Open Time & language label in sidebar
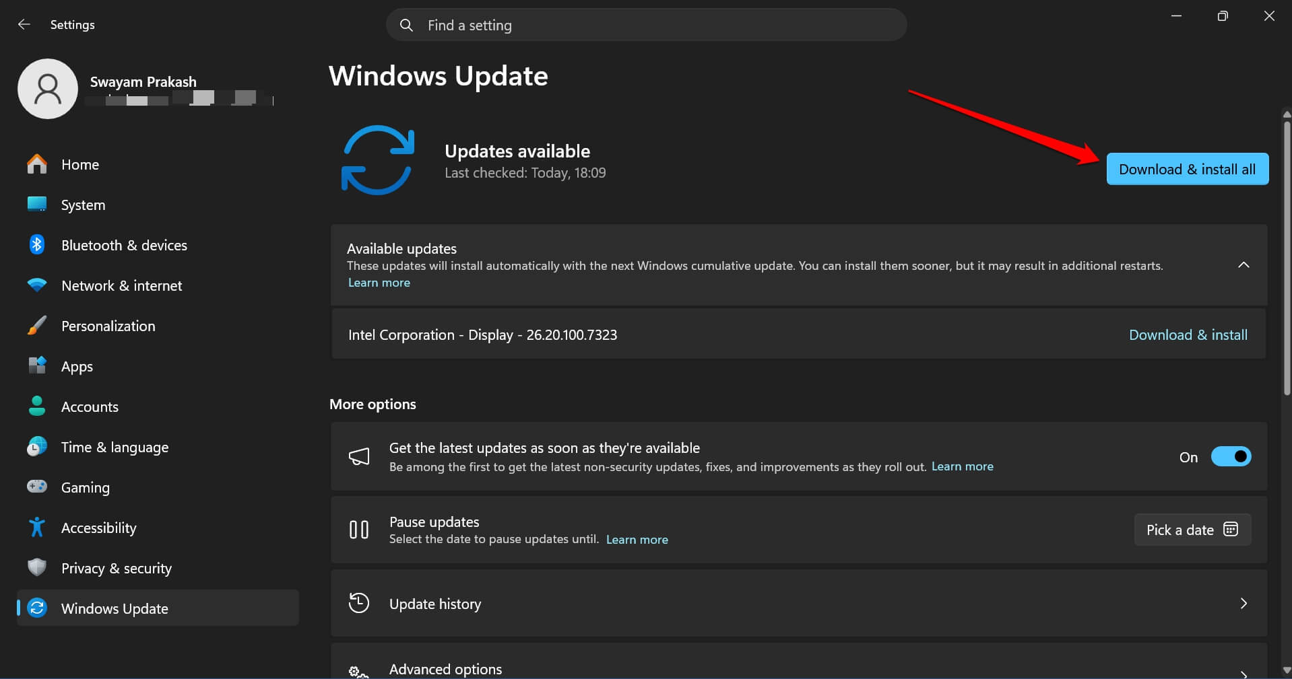 (115, 447)
